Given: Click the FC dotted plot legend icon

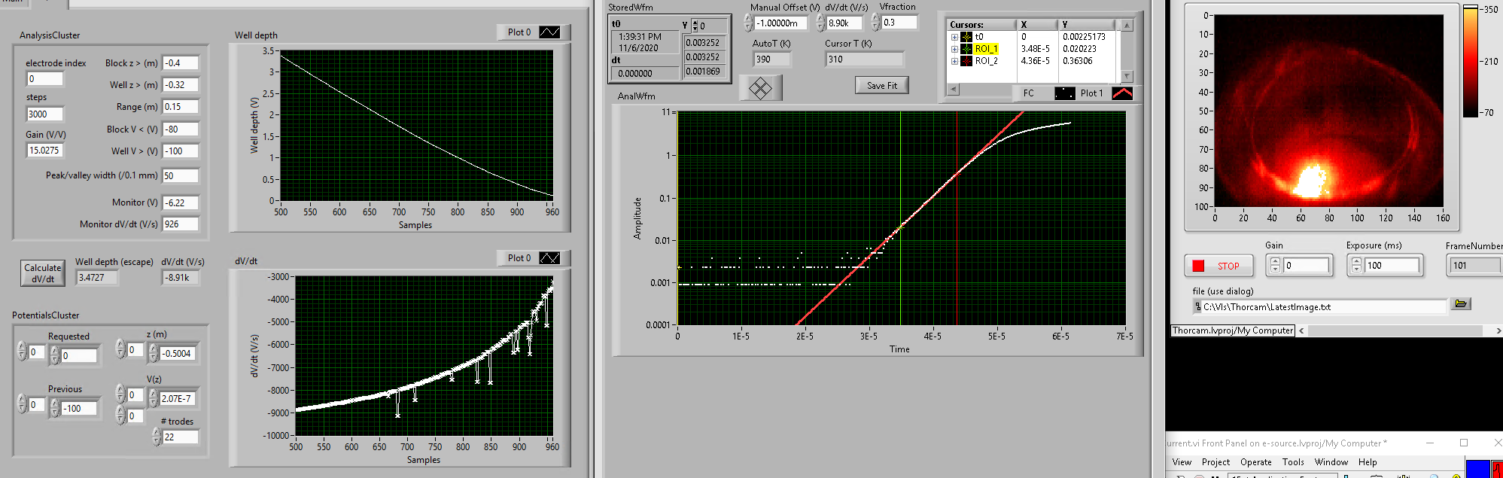Looking at the screenshot, I should coord(1064,93).
